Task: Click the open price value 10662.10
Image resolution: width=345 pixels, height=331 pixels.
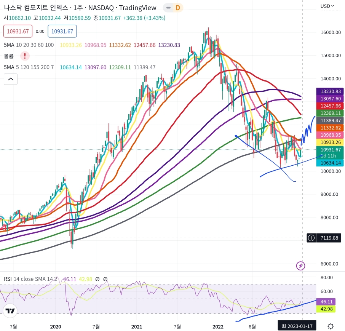Action: tap(20, 18)
